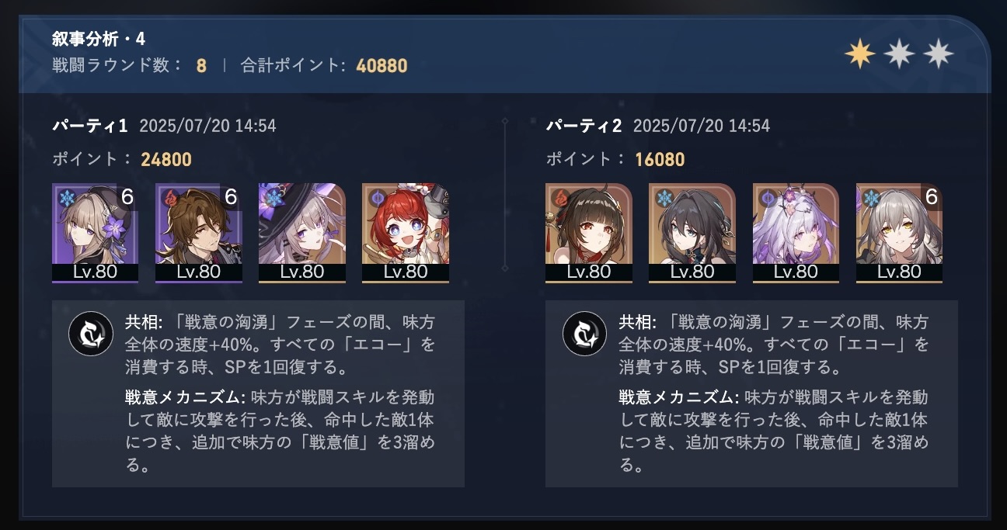Click the Party 1 buff mechanism icon
This screenshot has width=1007, height=530.
[90, 333]
